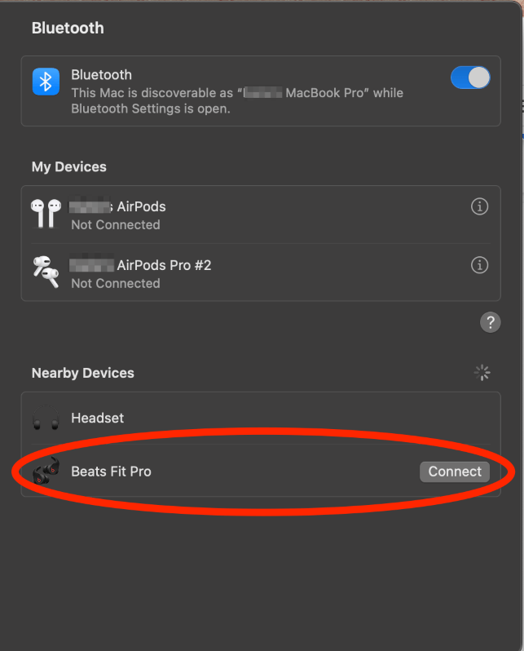Click the Nearby Devices section heading
524x651 pixels.
[83, 373]
